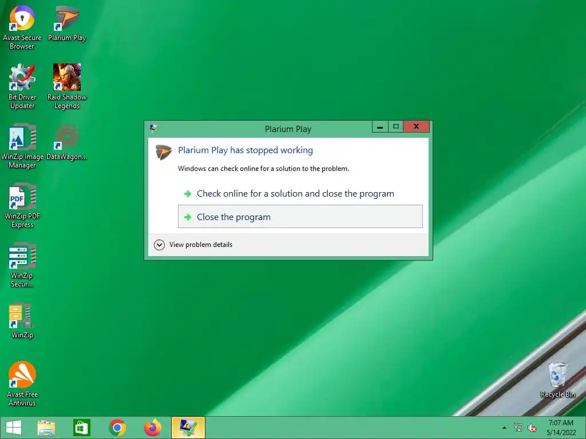This screenshot has height=439, width=586.
Task: Click the Plarium logo in the dialog
Action: point(163,152)
